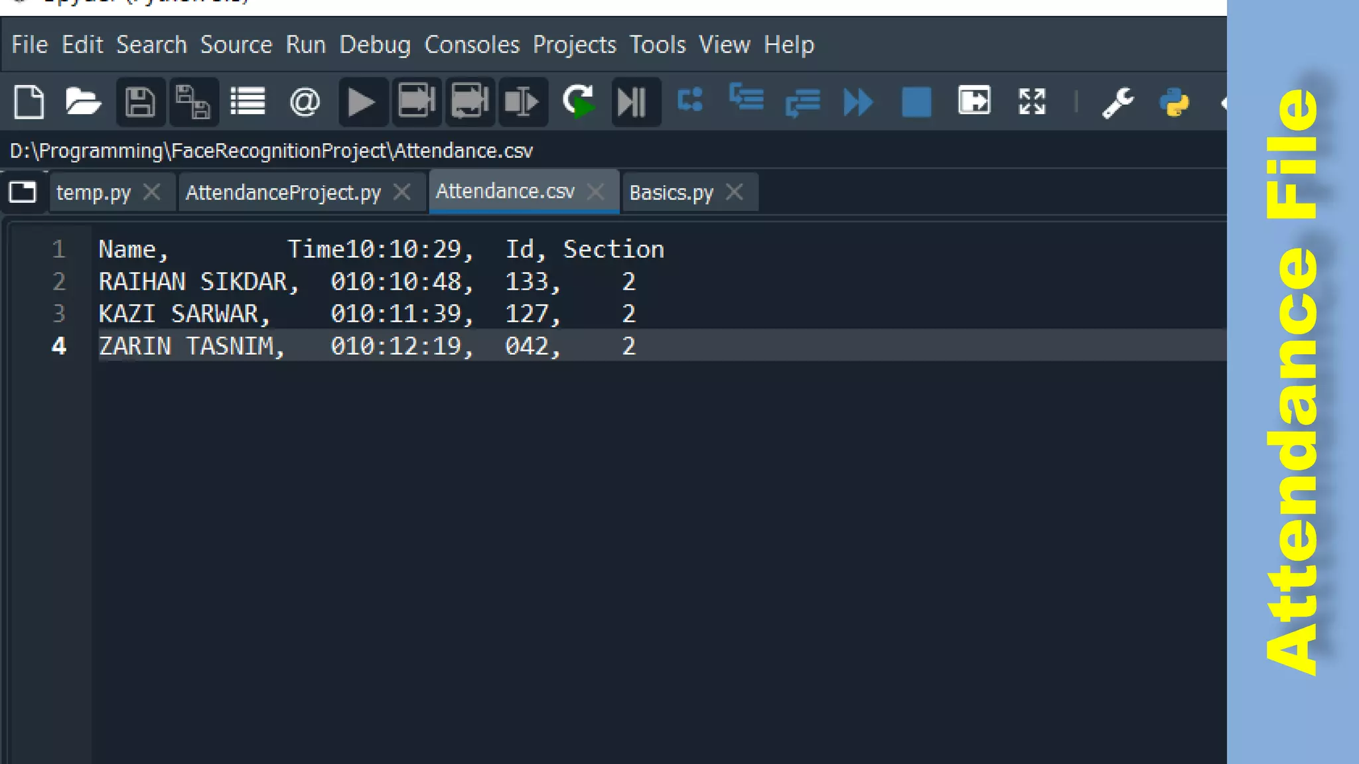Screen dimensions: 1359x764
Task: Step into function icon
Action: (747, 97)
